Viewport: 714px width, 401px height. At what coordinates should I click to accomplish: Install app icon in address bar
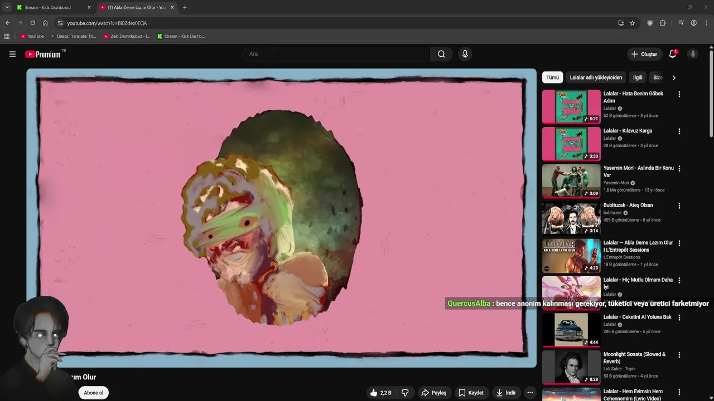click(621, 23)
